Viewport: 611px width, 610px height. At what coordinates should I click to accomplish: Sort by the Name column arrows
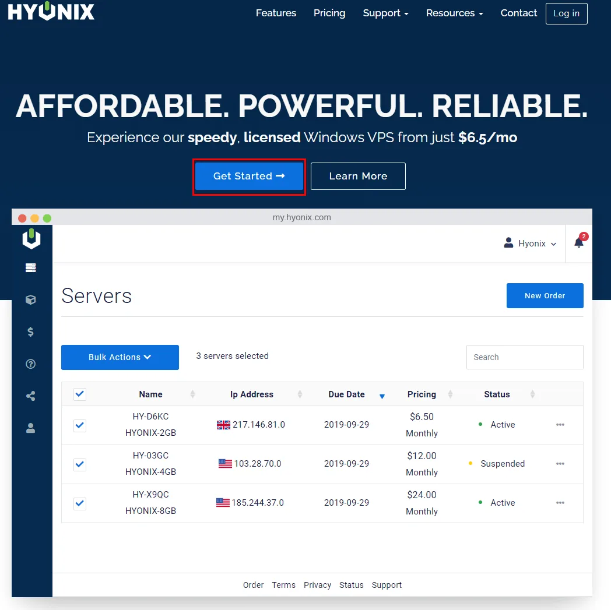[x=192, y=394]
